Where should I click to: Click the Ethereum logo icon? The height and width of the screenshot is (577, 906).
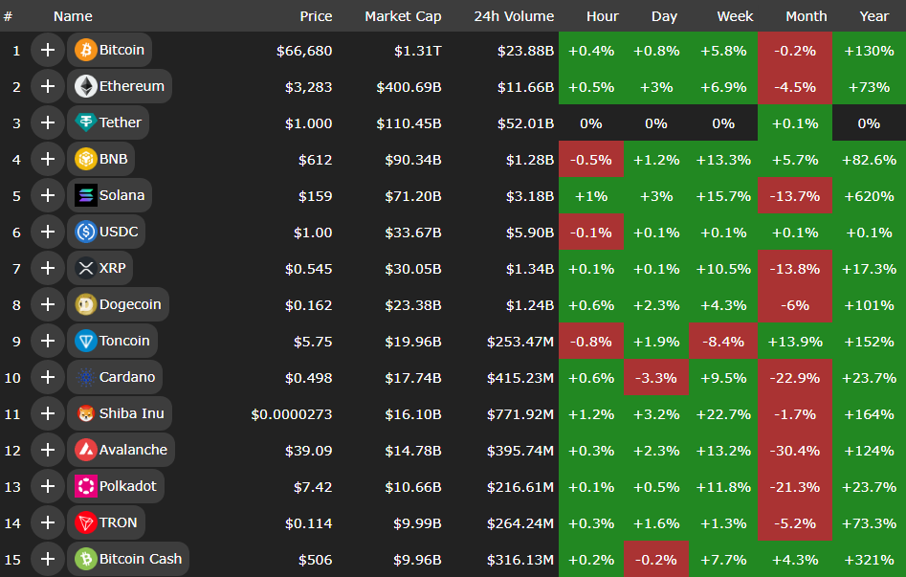(x=86, y=86)
